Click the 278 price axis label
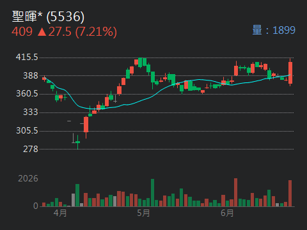 coord(31,149)
